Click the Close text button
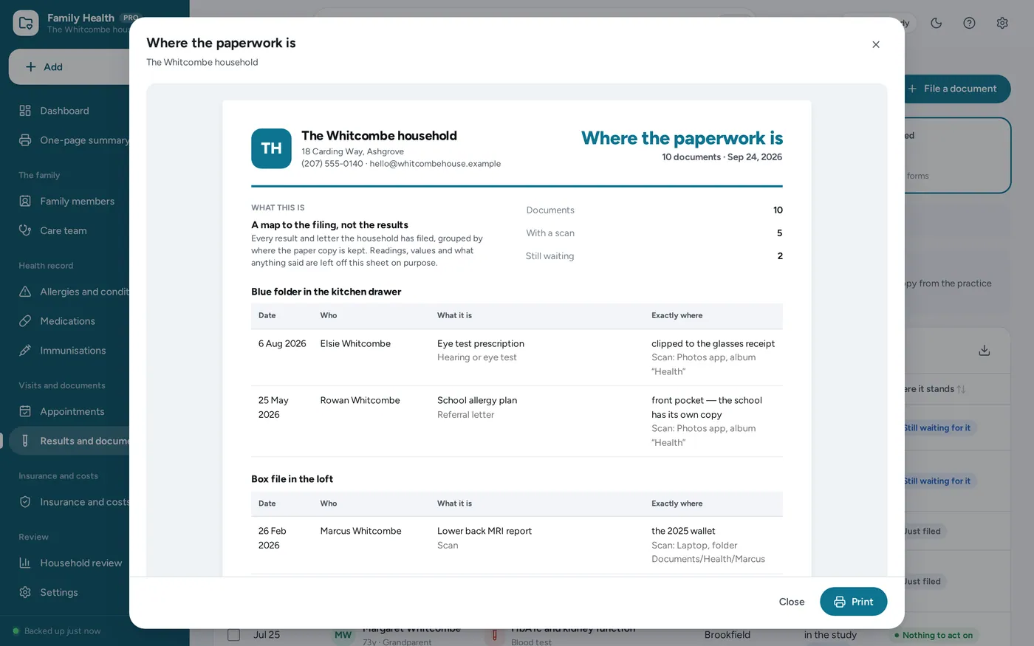The height and width of the screenshot is (646, 1034). click(792, 602)
